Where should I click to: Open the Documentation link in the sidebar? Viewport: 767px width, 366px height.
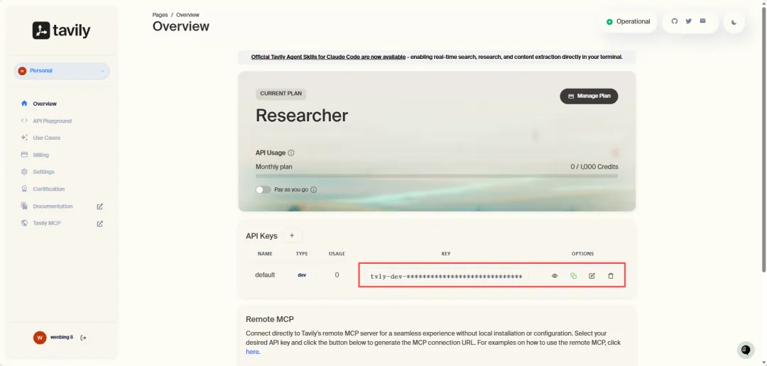(53, 206)
